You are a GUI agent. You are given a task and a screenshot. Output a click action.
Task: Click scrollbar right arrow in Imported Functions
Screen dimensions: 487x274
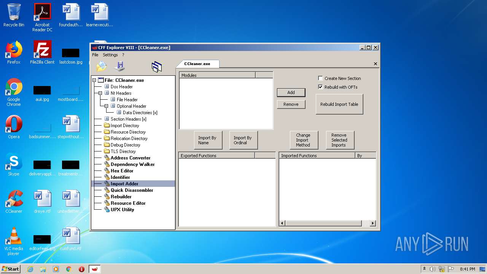click(373, 223)
